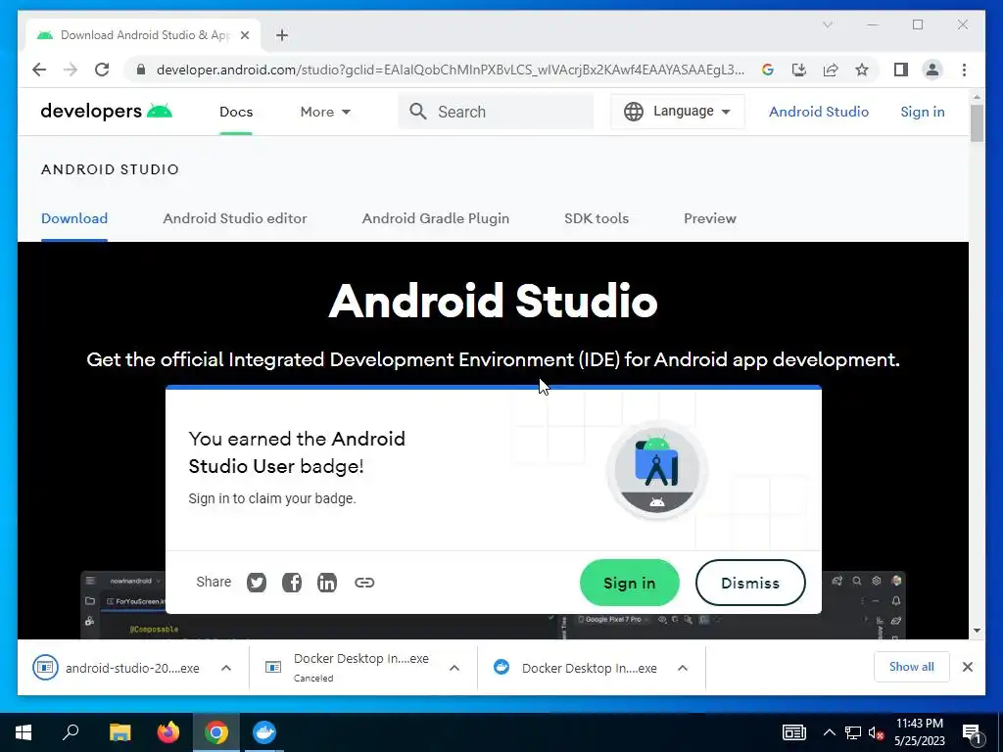
Task: Close the Download Android Studio tab
Action: tap(244, 35)
